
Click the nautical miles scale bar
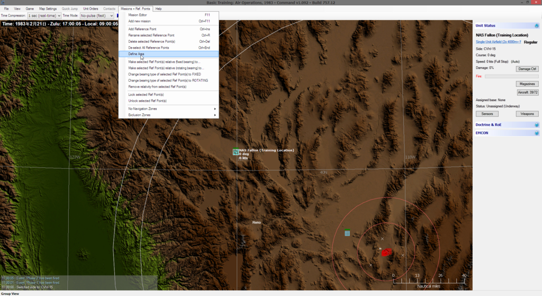click(x=429, y=281)
